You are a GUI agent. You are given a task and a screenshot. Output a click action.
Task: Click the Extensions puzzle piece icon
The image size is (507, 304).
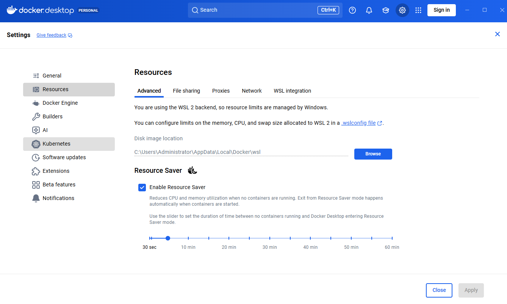[36, 171]
